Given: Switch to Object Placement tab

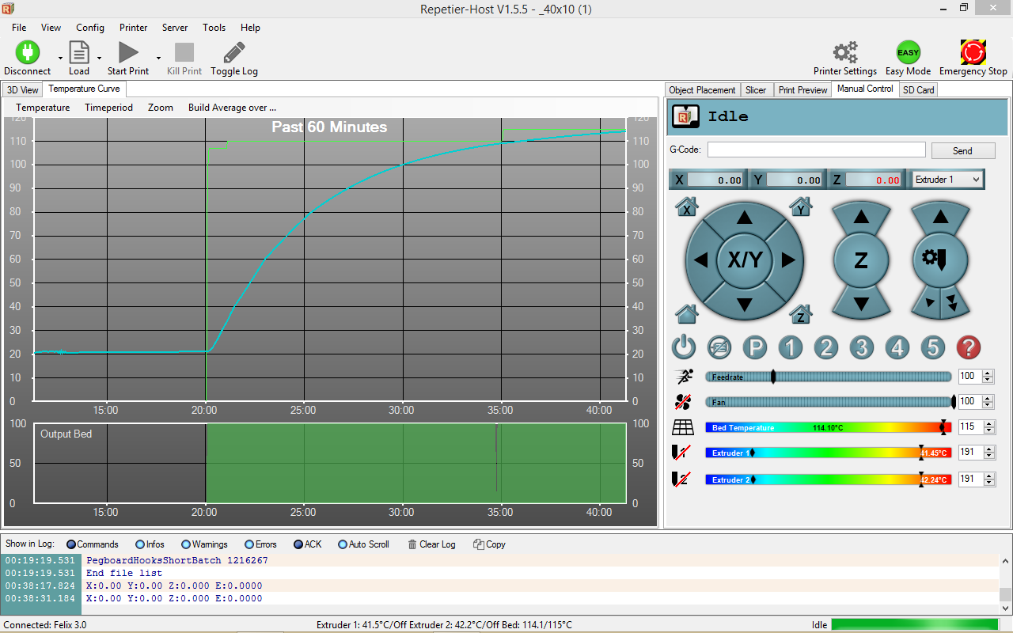Looking at the screenshot, I should (702, 90).
